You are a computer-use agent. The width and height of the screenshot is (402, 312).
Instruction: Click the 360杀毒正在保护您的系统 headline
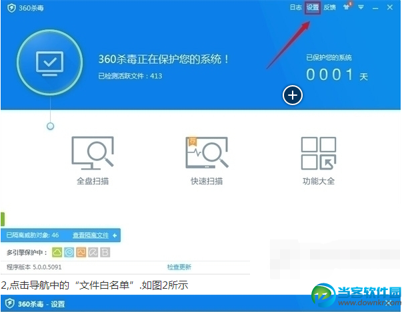pos(163,59)
